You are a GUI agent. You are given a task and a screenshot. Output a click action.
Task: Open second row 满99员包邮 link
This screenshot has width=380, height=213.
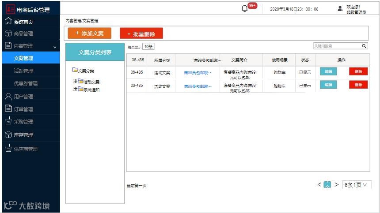[x=198, y=86]
